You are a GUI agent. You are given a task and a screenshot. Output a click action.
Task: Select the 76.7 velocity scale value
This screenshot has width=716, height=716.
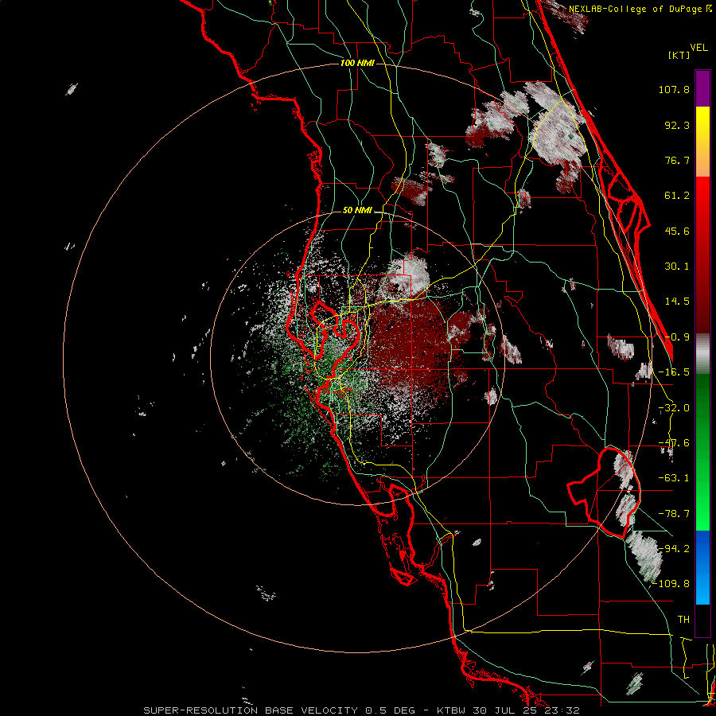click(x=677, y=160)
